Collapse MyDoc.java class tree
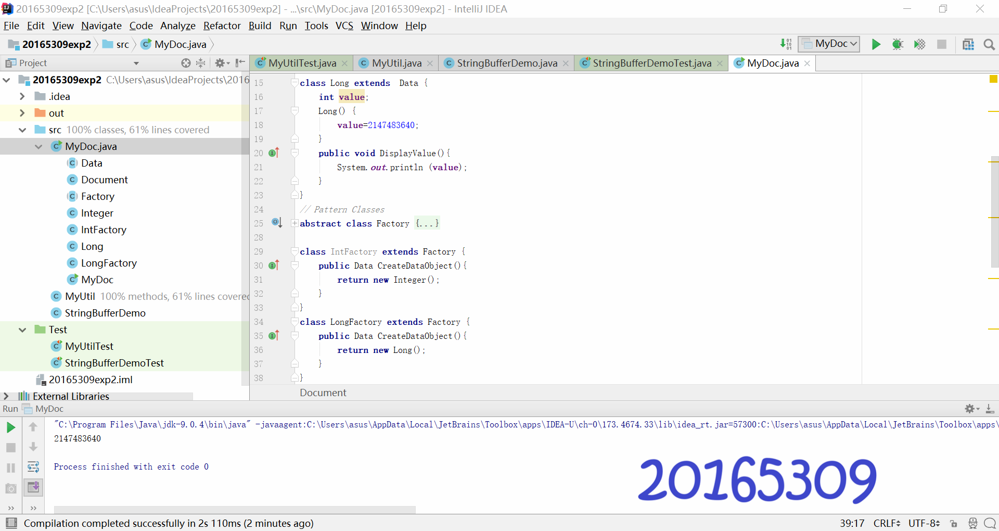999x531 pixels. tap(39, 146)
